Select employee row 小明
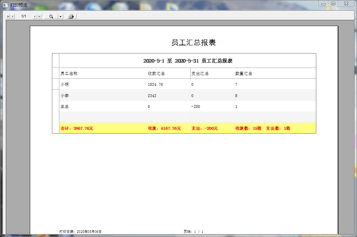 click(64, 84)
